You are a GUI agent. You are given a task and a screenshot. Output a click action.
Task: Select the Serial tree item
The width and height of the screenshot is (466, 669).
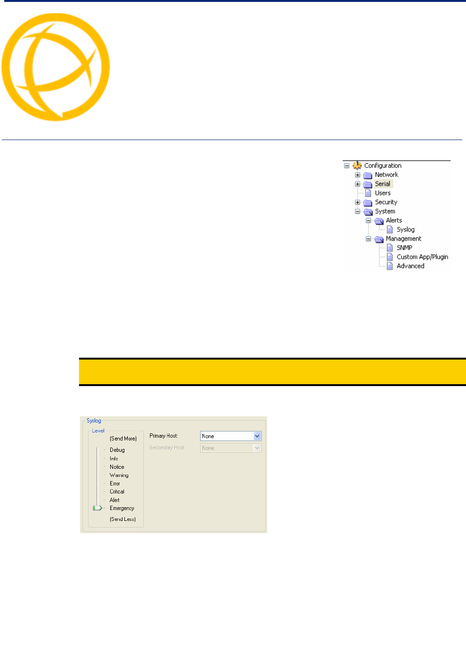383,184
